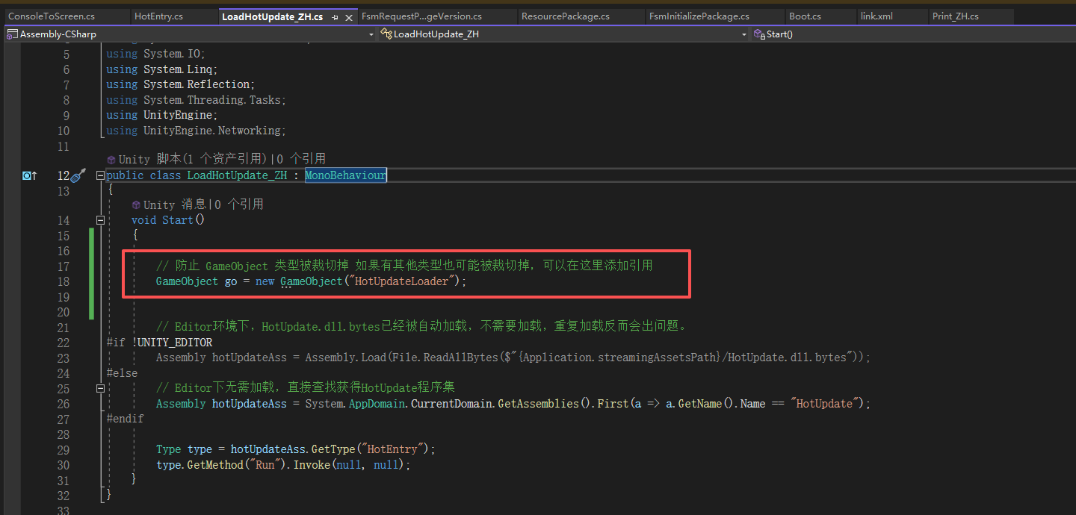This screenshot has height=515, width=1076.
Task: Click the Unity script CodeLens icon above class
Action: click(x=111, y=159)
